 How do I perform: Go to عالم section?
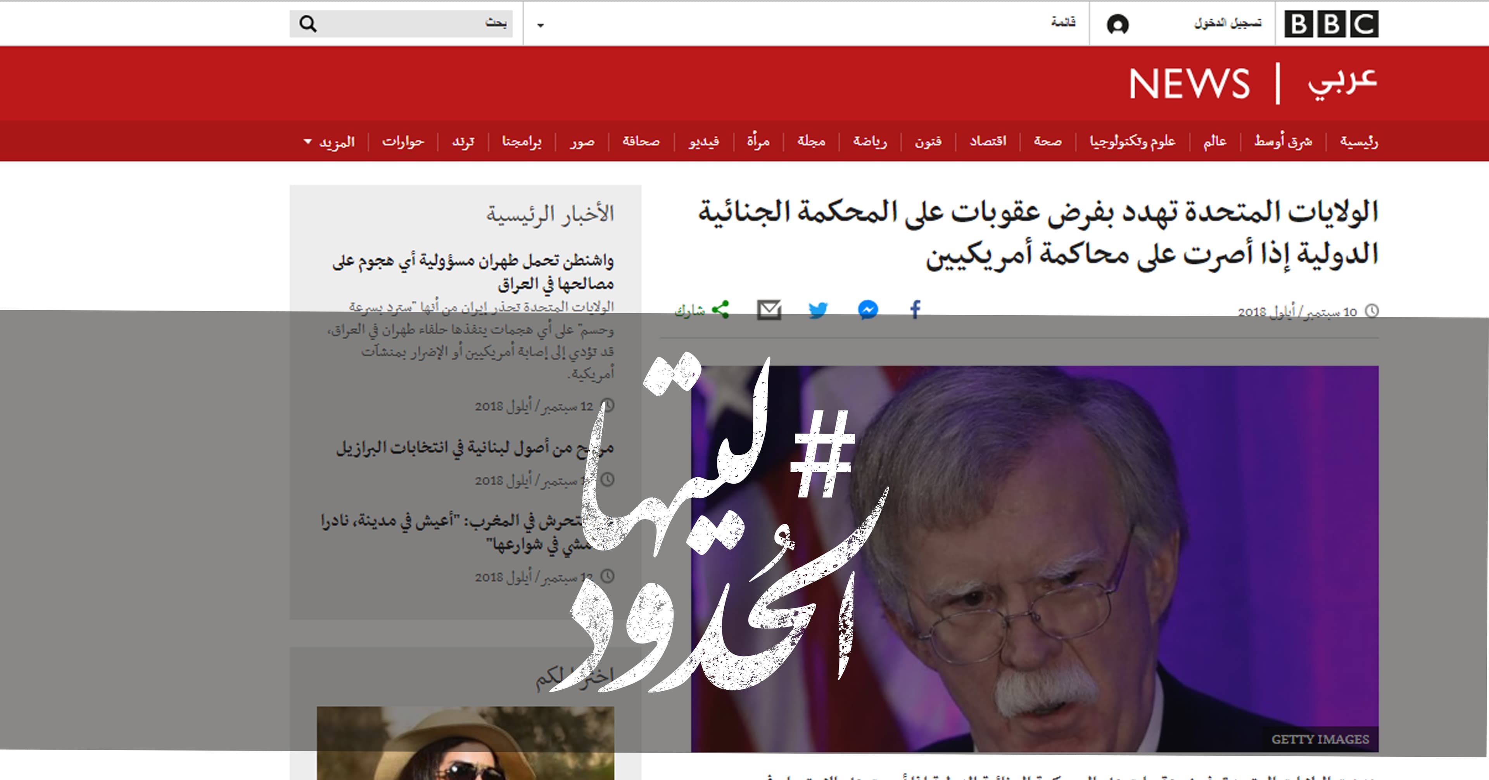point(1215,142)
